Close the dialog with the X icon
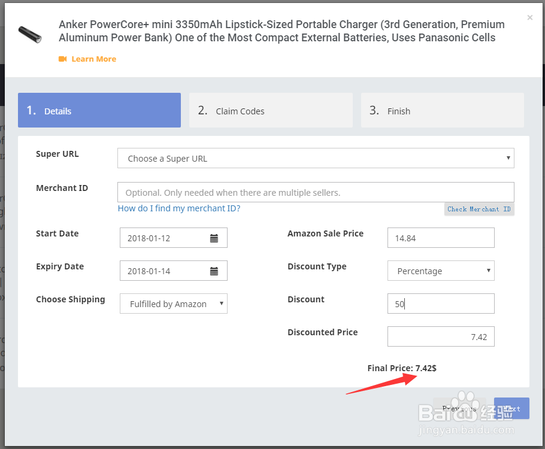The image size is (545, 449). coord(529,17)
